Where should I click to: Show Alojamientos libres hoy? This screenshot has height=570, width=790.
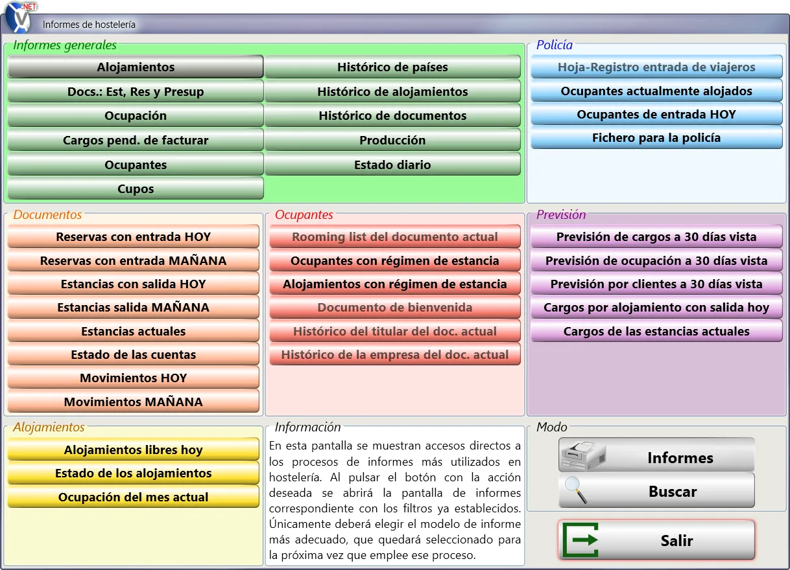tap(134, 450)
